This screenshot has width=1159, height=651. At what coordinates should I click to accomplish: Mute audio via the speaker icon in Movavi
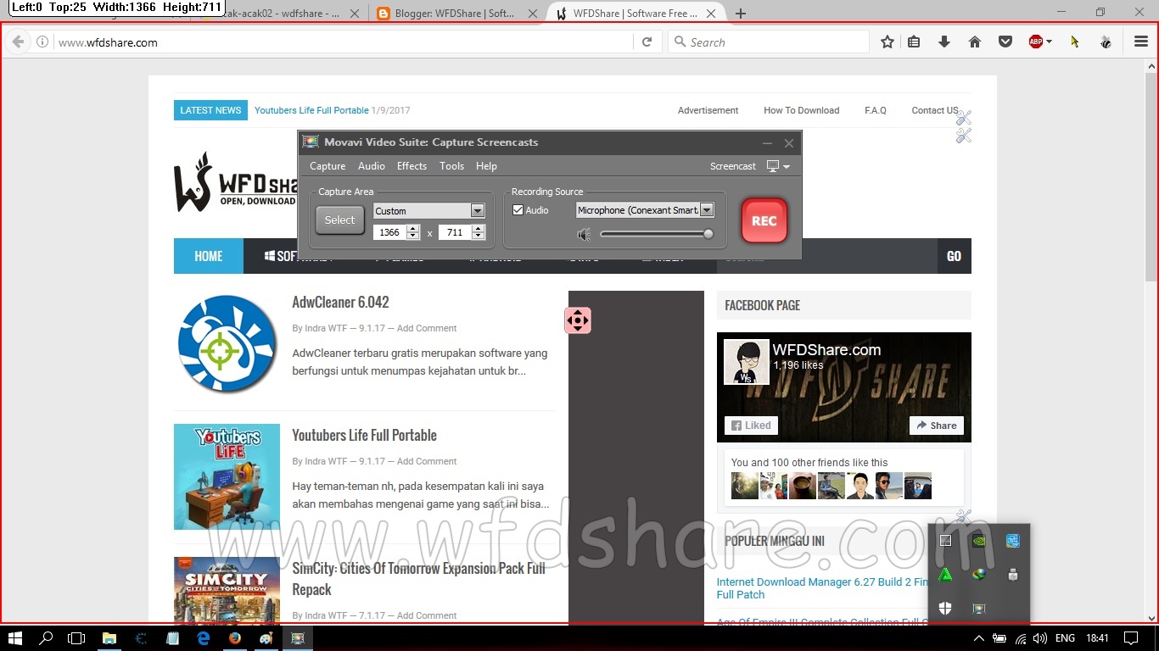(x=584, y=235)
